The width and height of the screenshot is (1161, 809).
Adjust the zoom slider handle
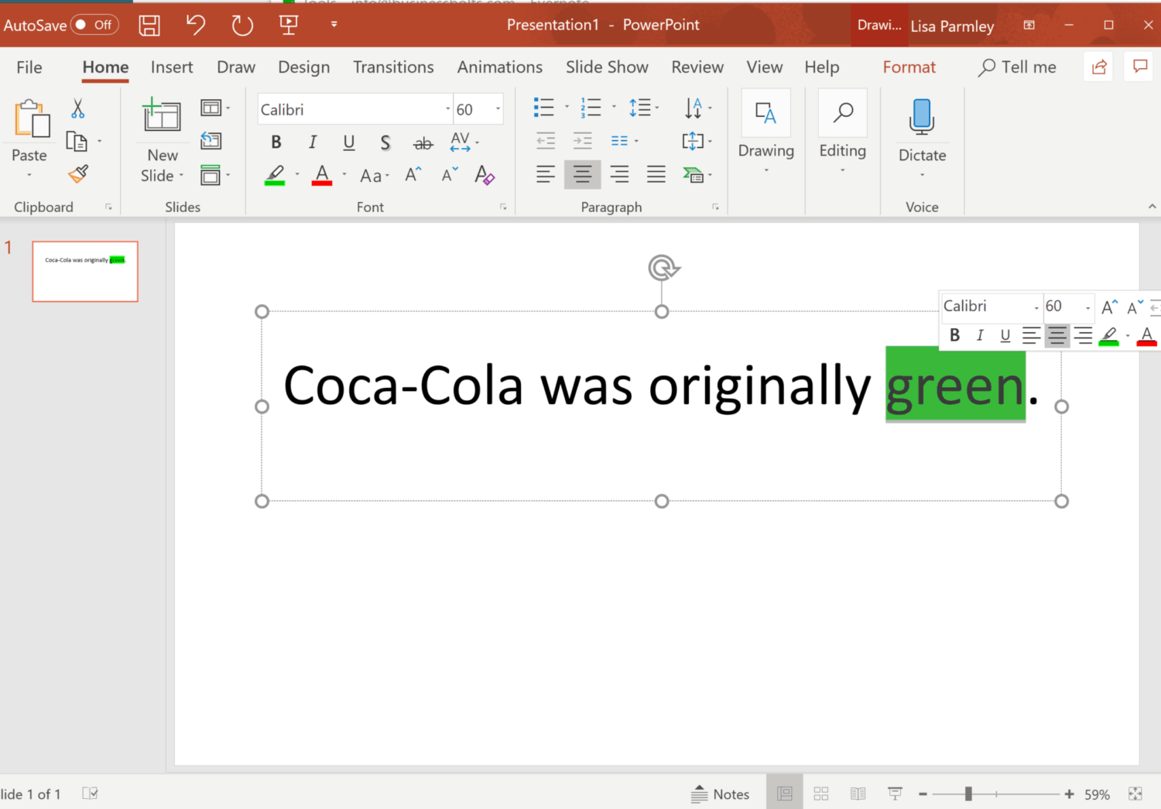coord(968,794)
